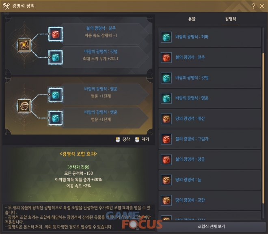Select 바람의 광명석 : 행운 in the right list
This screenshot has width=268, height=234.
click(210, 98)
